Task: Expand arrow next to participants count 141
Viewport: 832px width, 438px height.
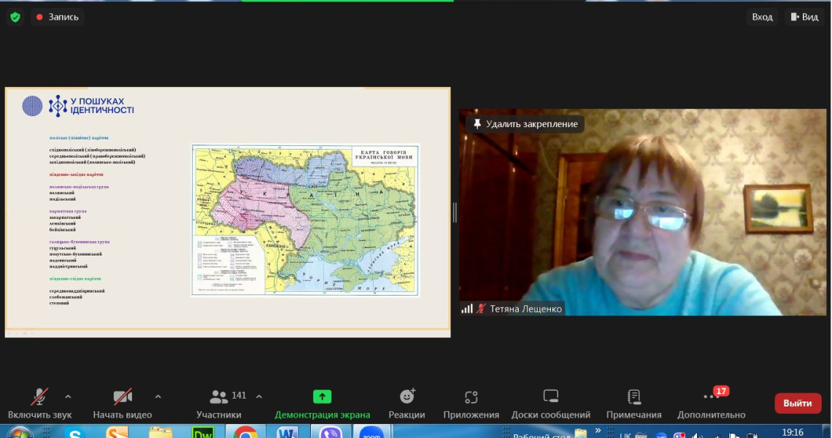Action: (x=259, y=396)
